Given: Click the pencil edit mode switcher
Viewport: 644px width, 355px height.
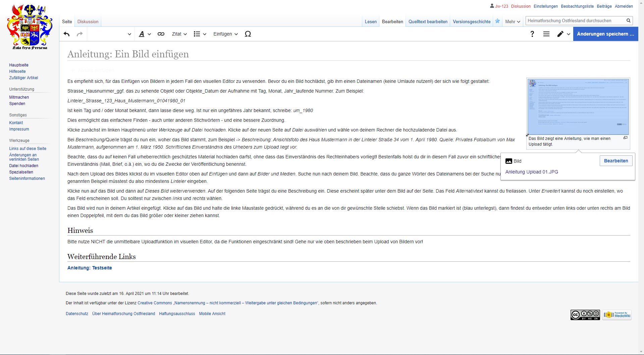Looking at the screenshot, I should coord(563,34).
